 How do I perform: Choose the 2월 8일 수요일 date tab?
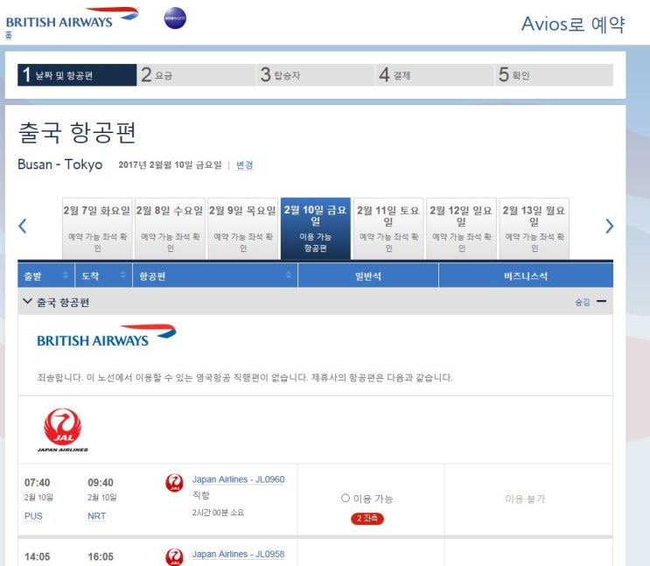pos(170,229)
